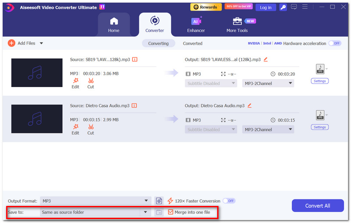Open SB19 MP3-2Channel audio dropdown

pos(268,84)
